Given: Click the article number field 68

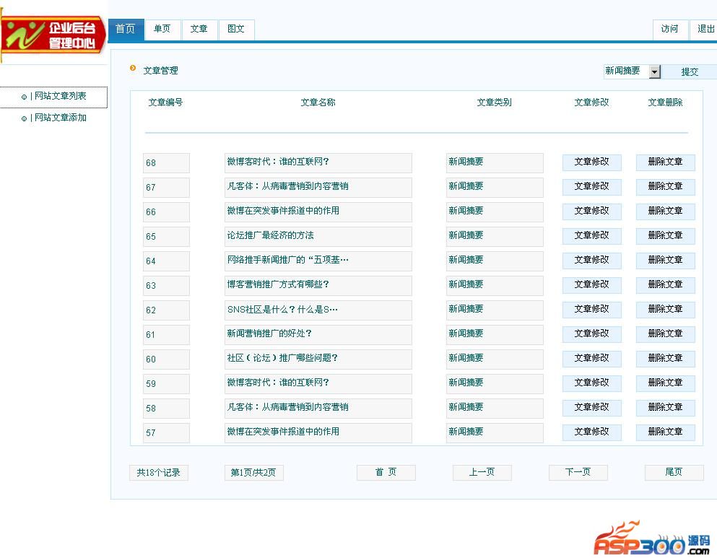Looking at the screenshot, I should (x=166, y=162).
